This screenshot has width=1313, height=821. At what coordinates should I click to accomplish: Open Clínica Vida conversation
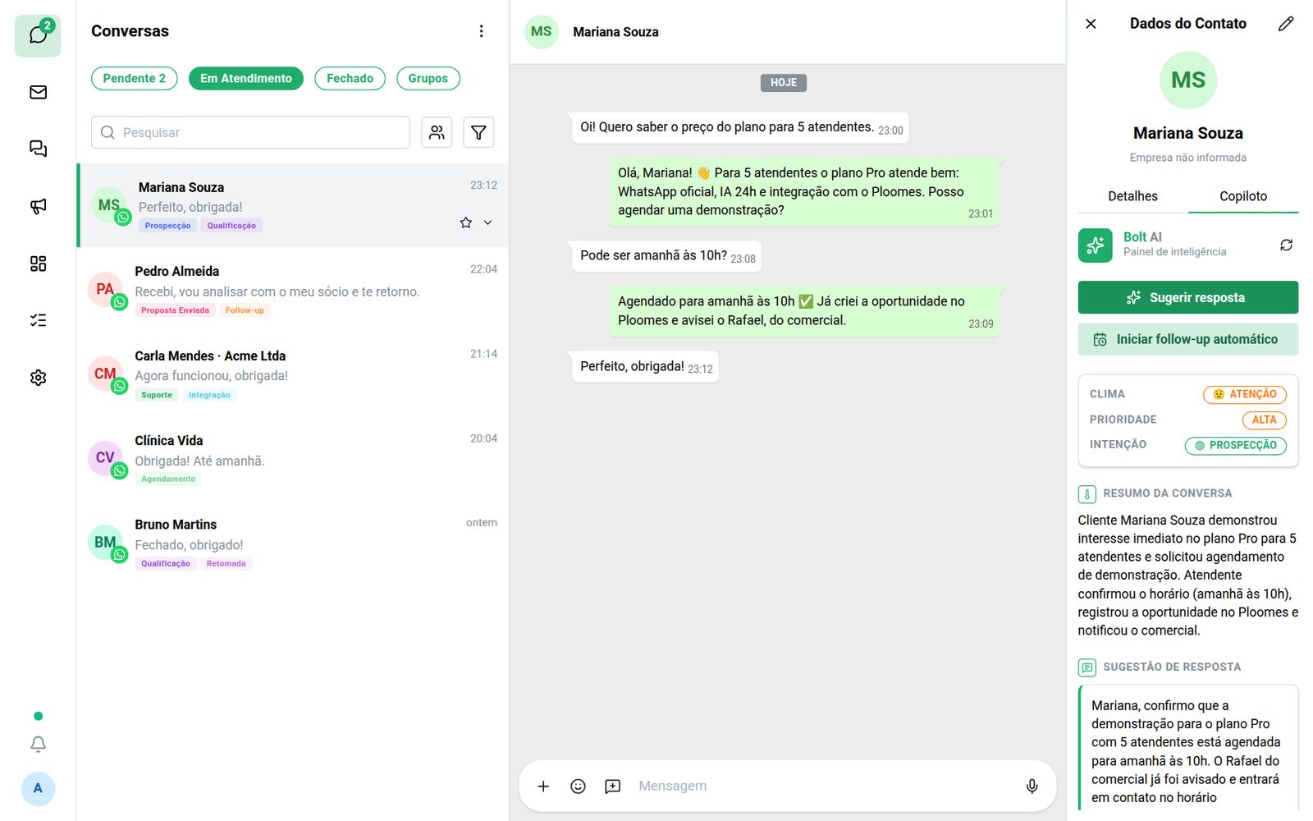tap(293, 460)
